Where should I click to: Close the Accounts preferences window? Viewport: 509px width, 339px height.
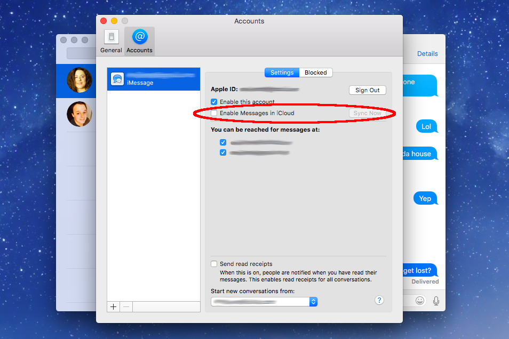104,21
